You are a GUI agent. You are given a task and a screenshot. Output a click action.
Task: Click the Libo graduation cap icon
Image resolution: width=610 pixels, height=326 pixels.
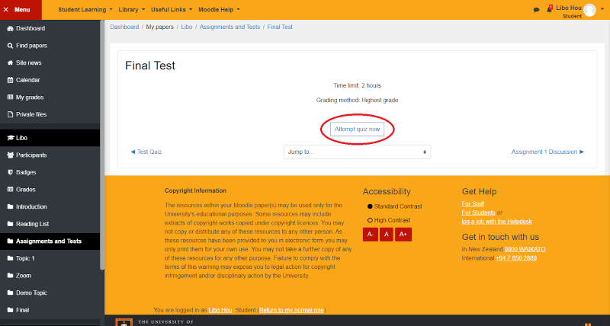click(x=10, y=138)
